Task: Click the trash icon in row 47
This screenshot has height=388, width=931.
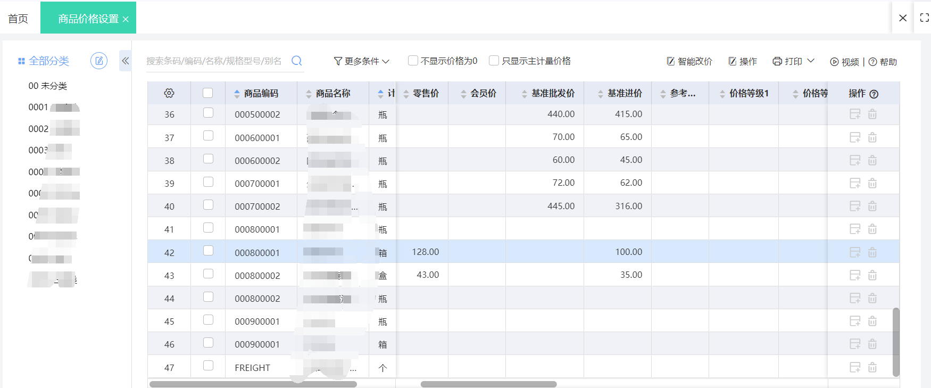Action: (872, 367)
